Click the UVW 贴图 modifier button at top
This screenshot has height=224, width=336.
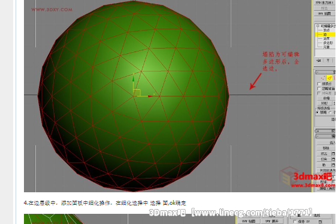point(325,14)
